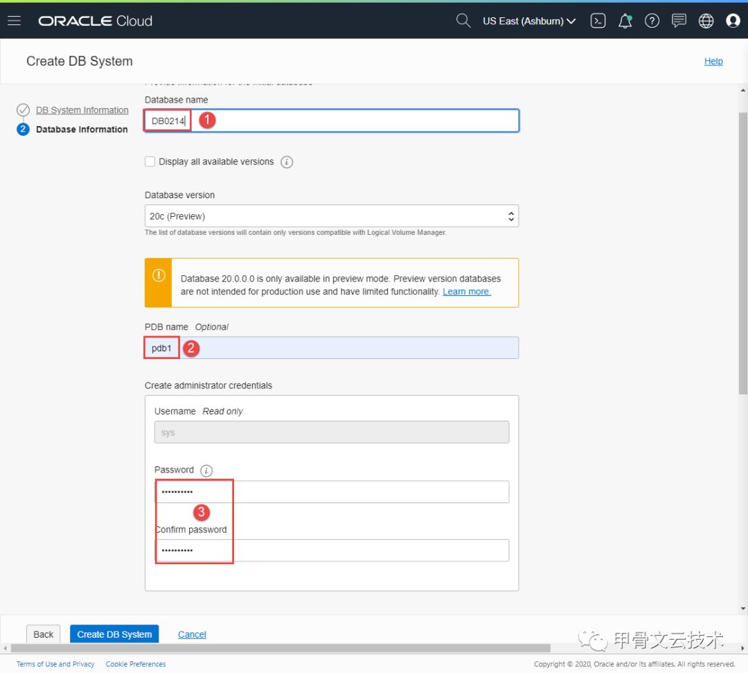Click the read-only Username field
Viewport: 748px width, 673px height.
tap(332, 432)
